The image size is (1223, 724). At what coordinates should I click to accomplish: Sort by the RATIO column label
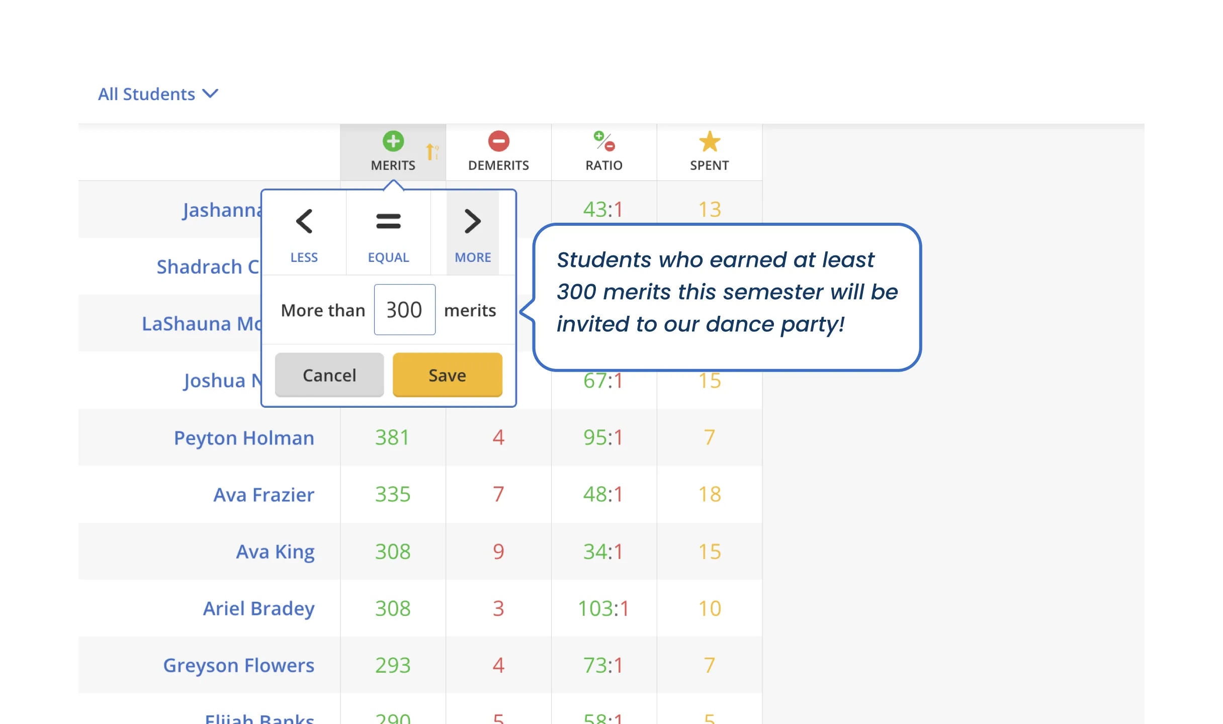tap(604, 165)
